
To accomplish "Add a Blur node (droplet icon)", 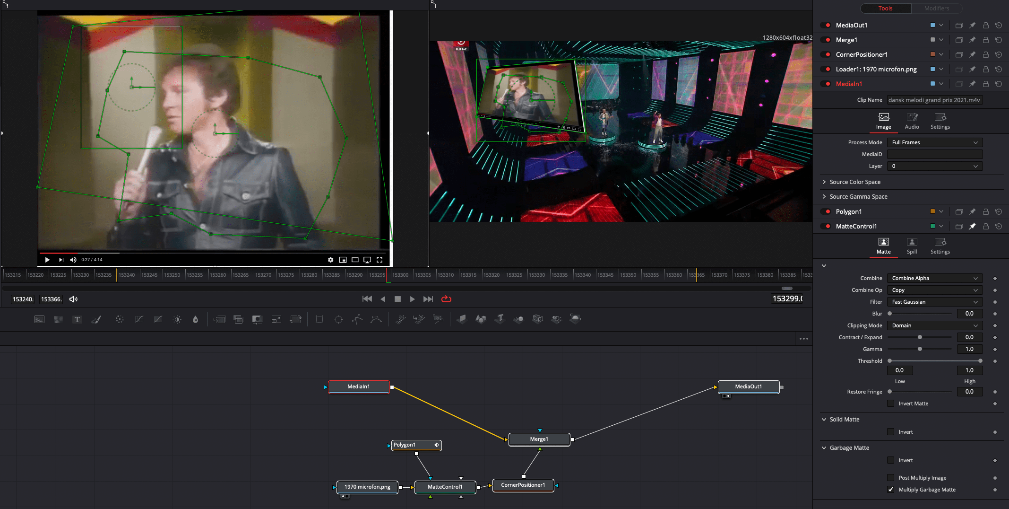I will pyautogui.click(x=195, y=319).
